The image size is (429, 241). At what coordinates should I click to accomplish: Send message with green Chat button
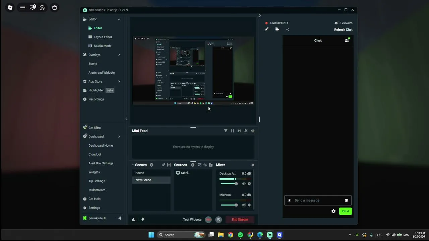click(345, 211)
